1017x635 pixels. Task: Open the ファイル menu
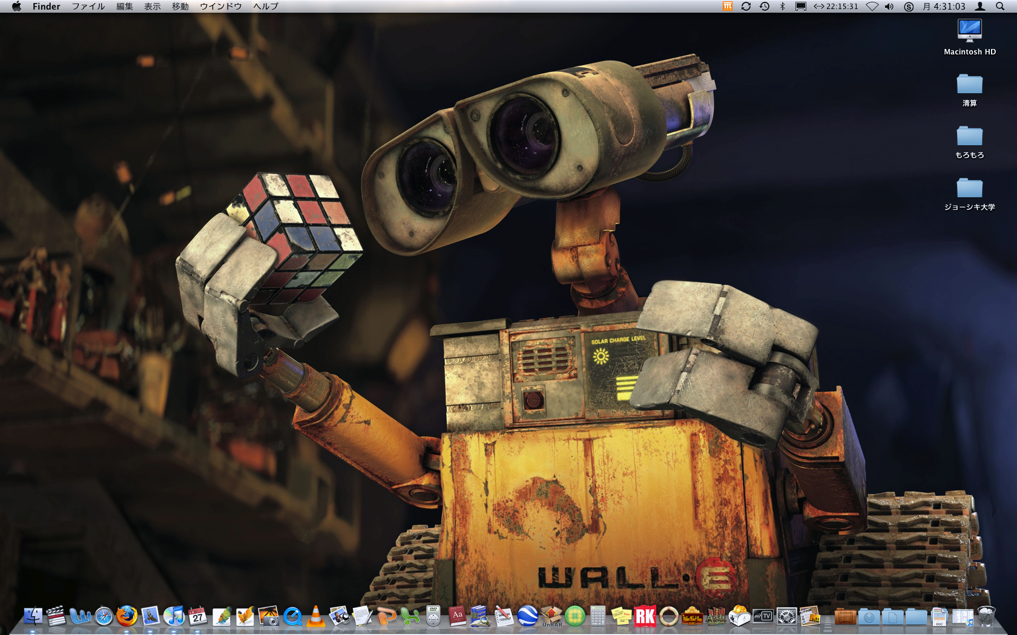point(88,6)
